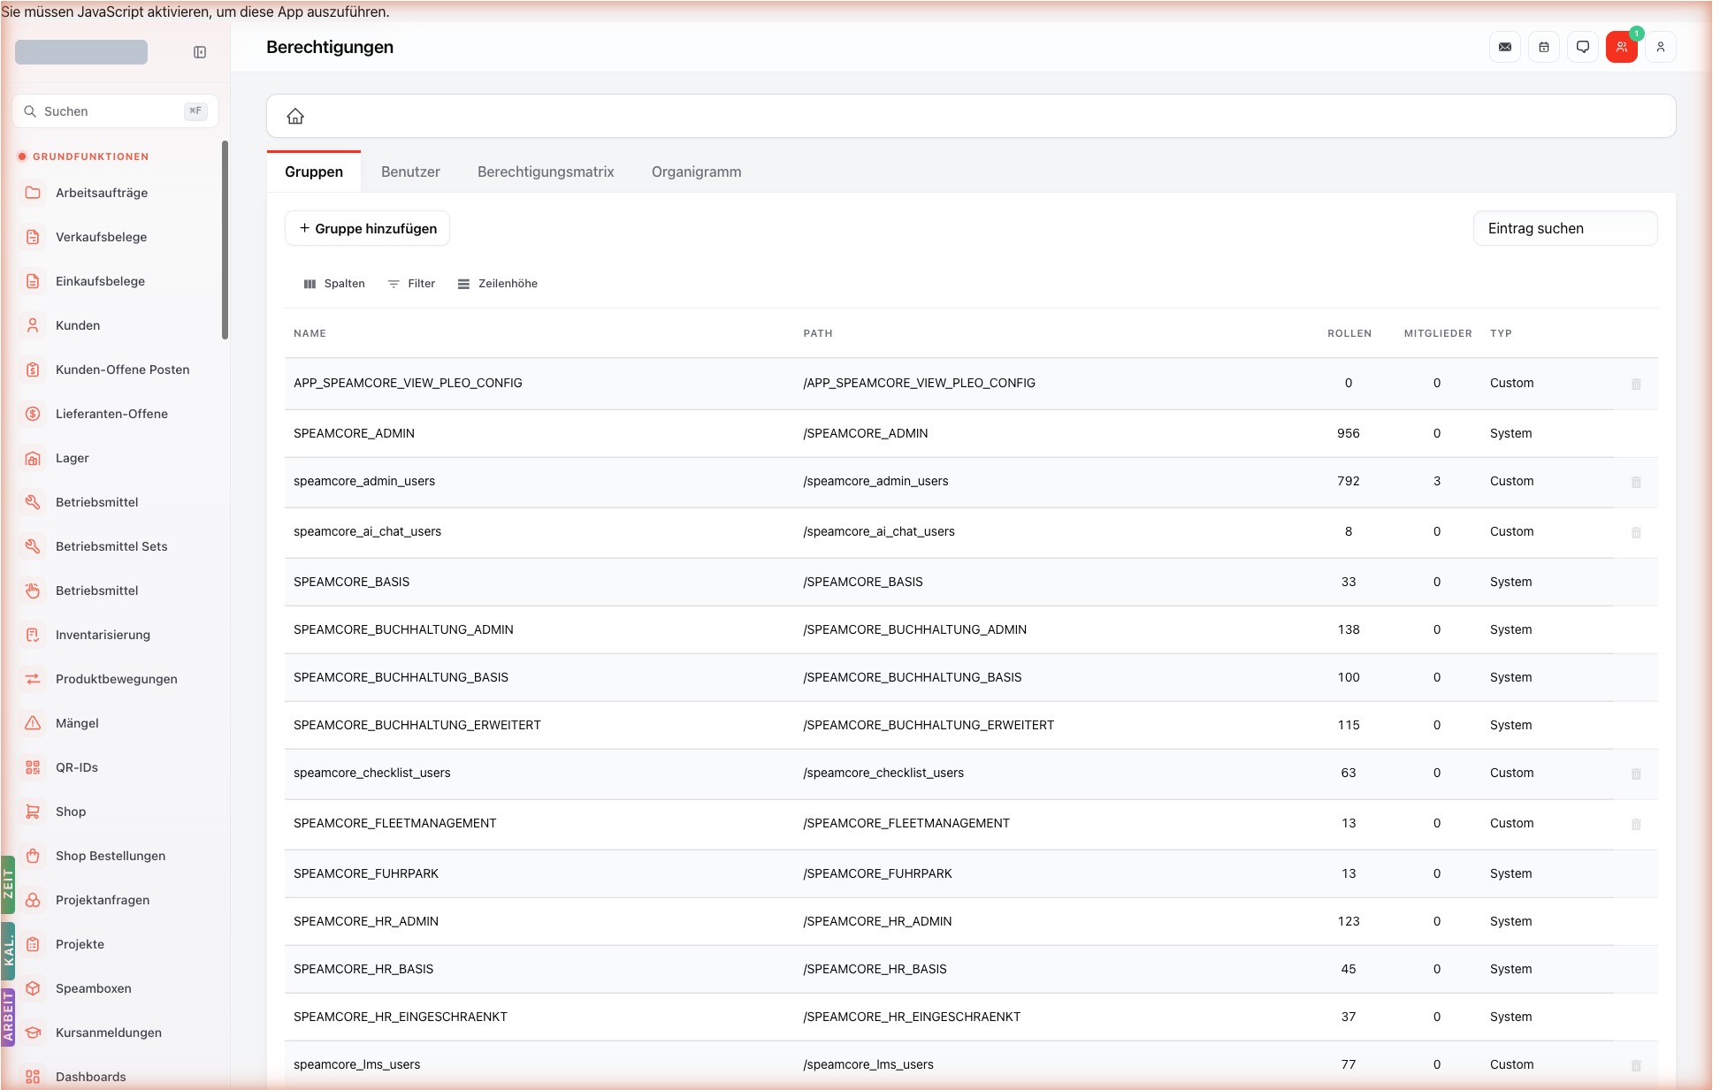Open Speamboxen box icon in sidebar

coord(33,988)
